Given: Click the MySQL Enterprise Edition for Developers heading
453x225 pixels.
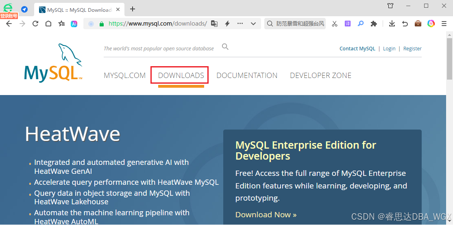Looking at the screenshot, I should (x=306, y=150).
